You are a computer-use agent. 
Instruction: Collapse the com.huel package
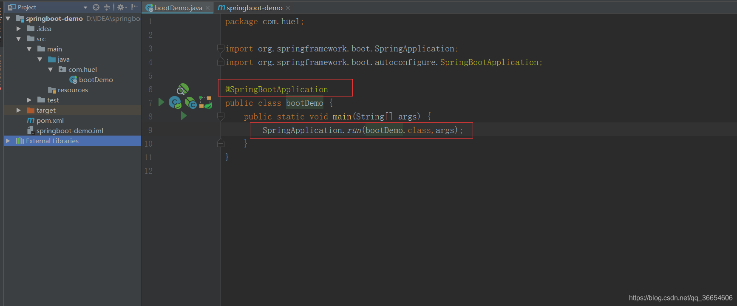(x=50, y=69)
